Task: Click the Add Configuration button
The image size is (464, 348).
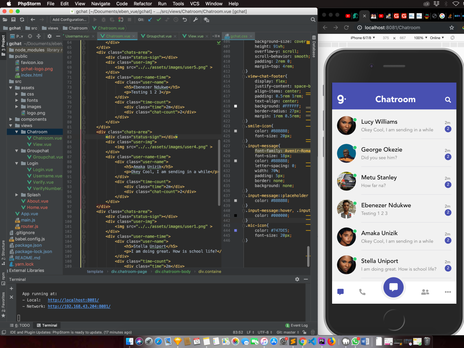Action: [69, 20]
